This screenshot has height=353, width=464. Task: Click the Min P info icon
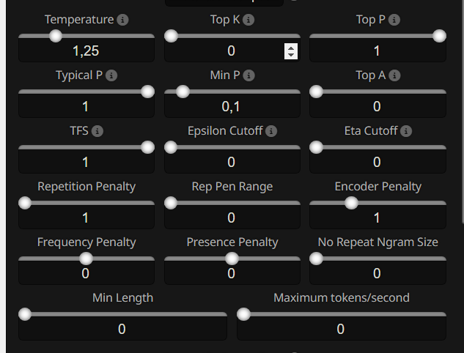click(249, 75)
